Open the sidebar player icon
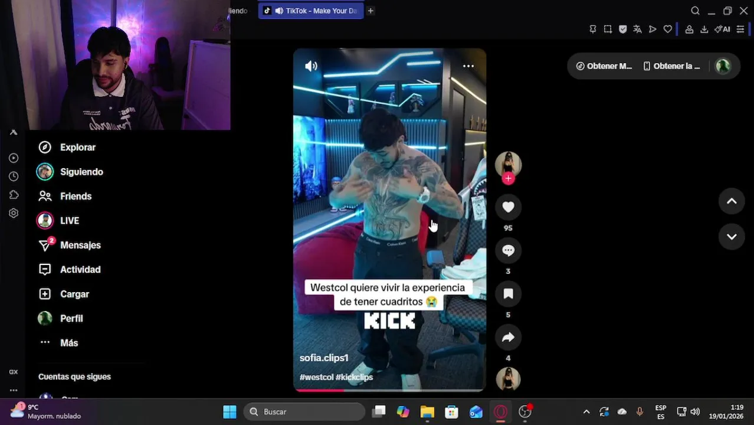 (x=14, y=158)
